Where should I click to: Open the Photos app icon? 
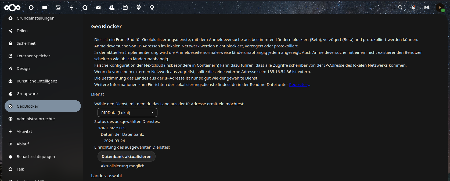point(58,7)
